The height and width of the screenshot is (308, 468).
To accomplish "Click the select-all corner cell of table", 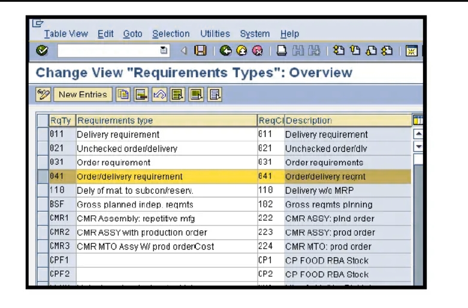I will coord(43,120).
